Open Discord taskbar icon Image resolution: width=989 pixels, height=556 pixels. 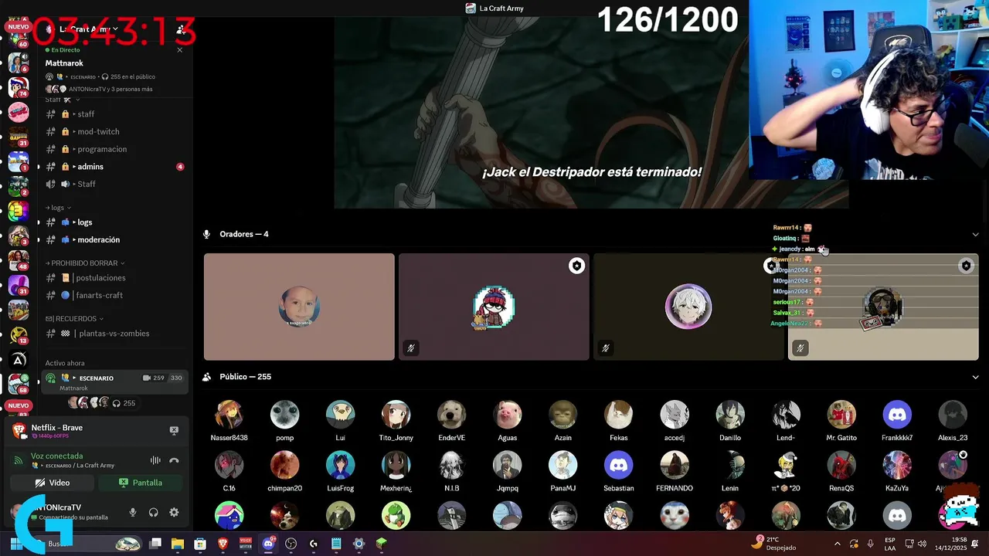(269, 544)
